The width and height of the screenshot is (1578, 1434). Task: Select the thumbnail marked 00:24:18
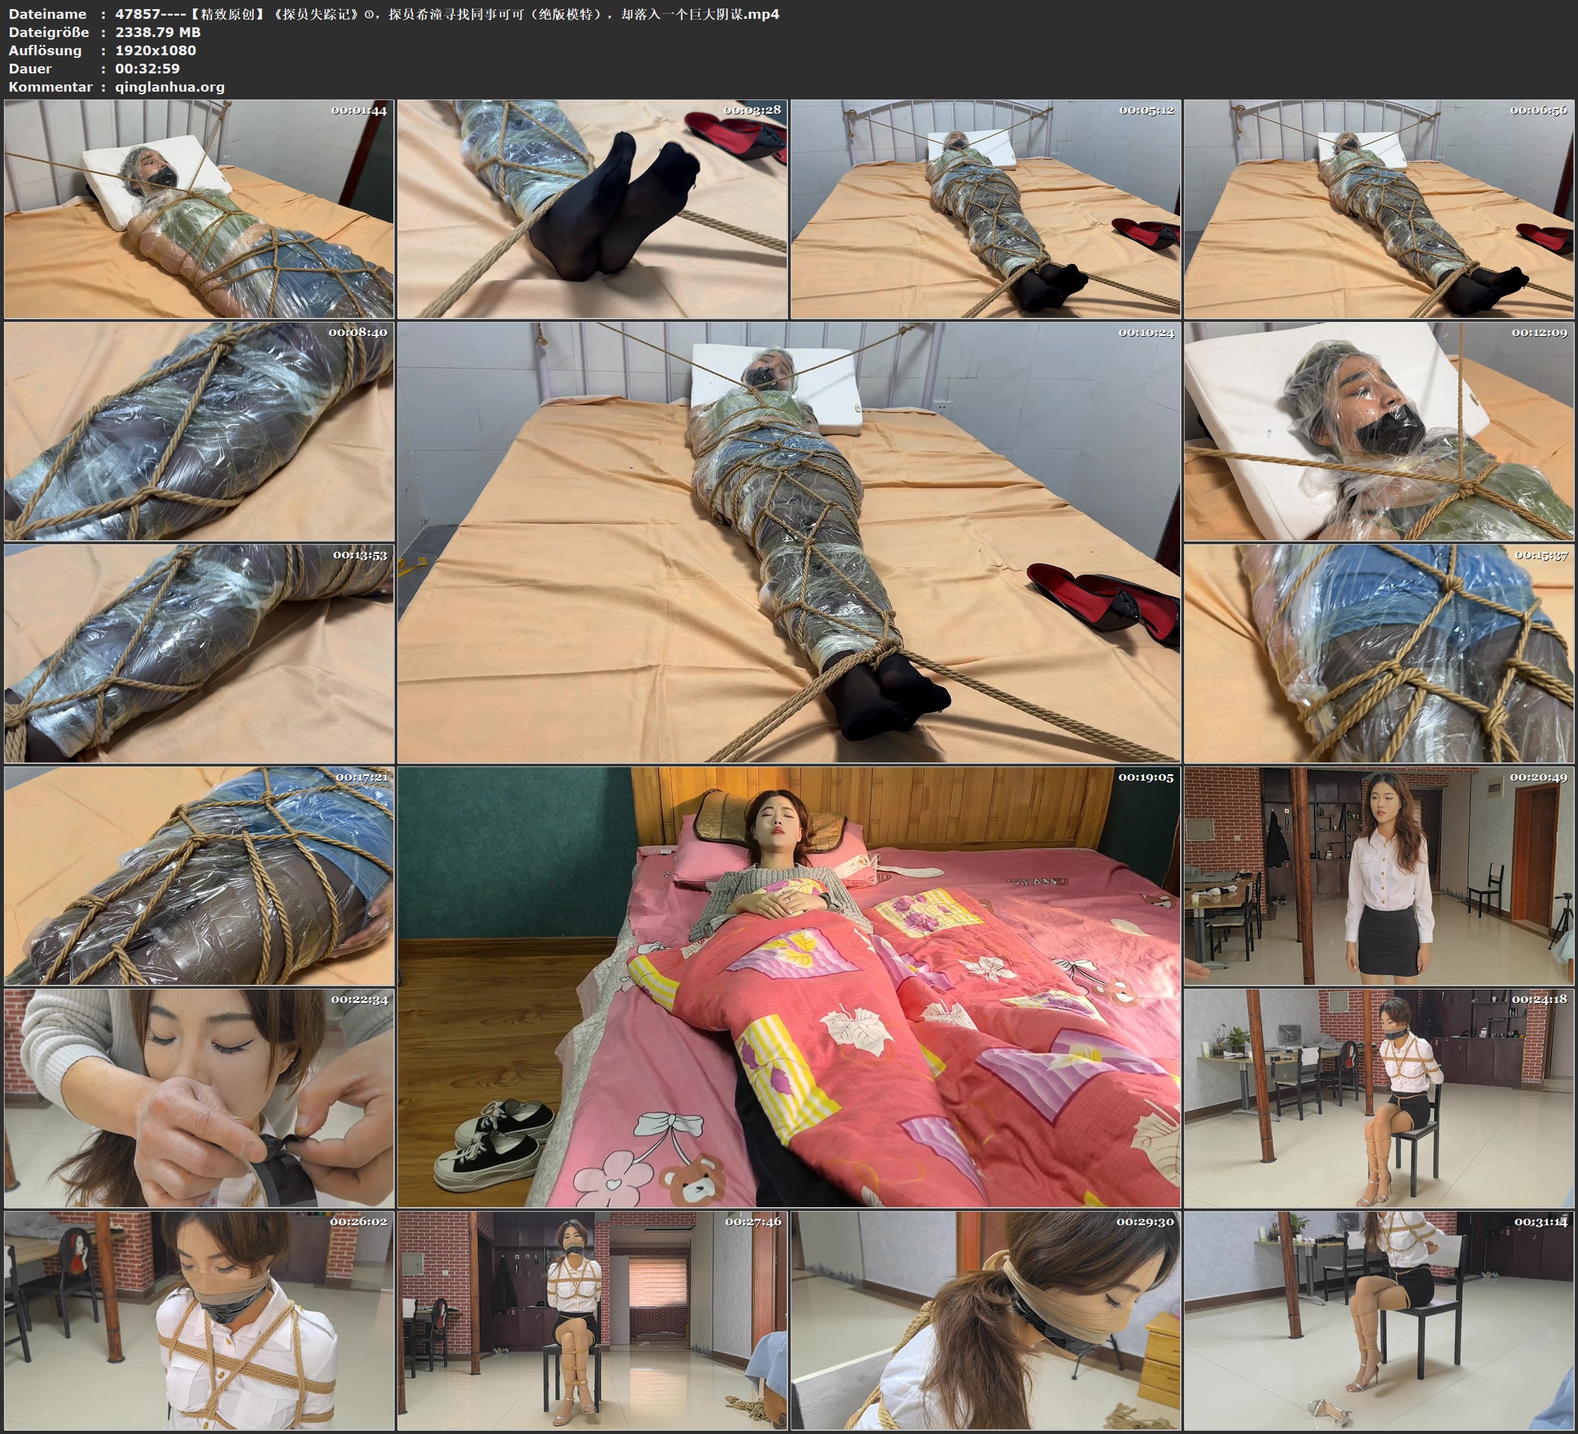coord(1378,1098)
